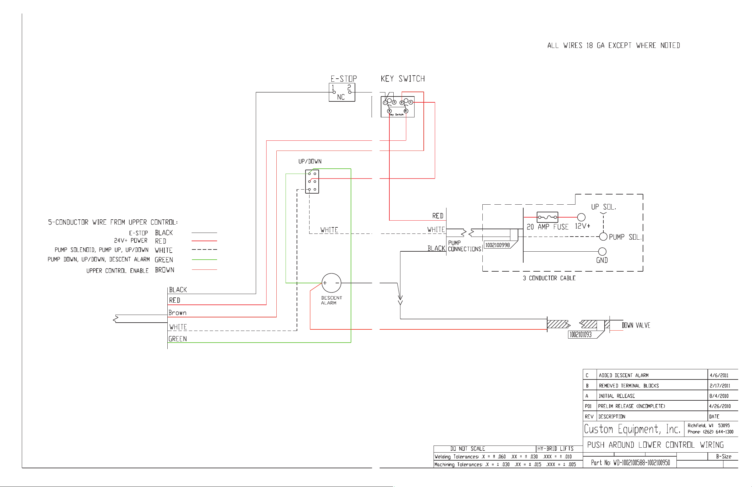Select the 'DESCENT ALARM' label under the circle
This screenshot has width=752, height=487.
(x=331, y=300)
